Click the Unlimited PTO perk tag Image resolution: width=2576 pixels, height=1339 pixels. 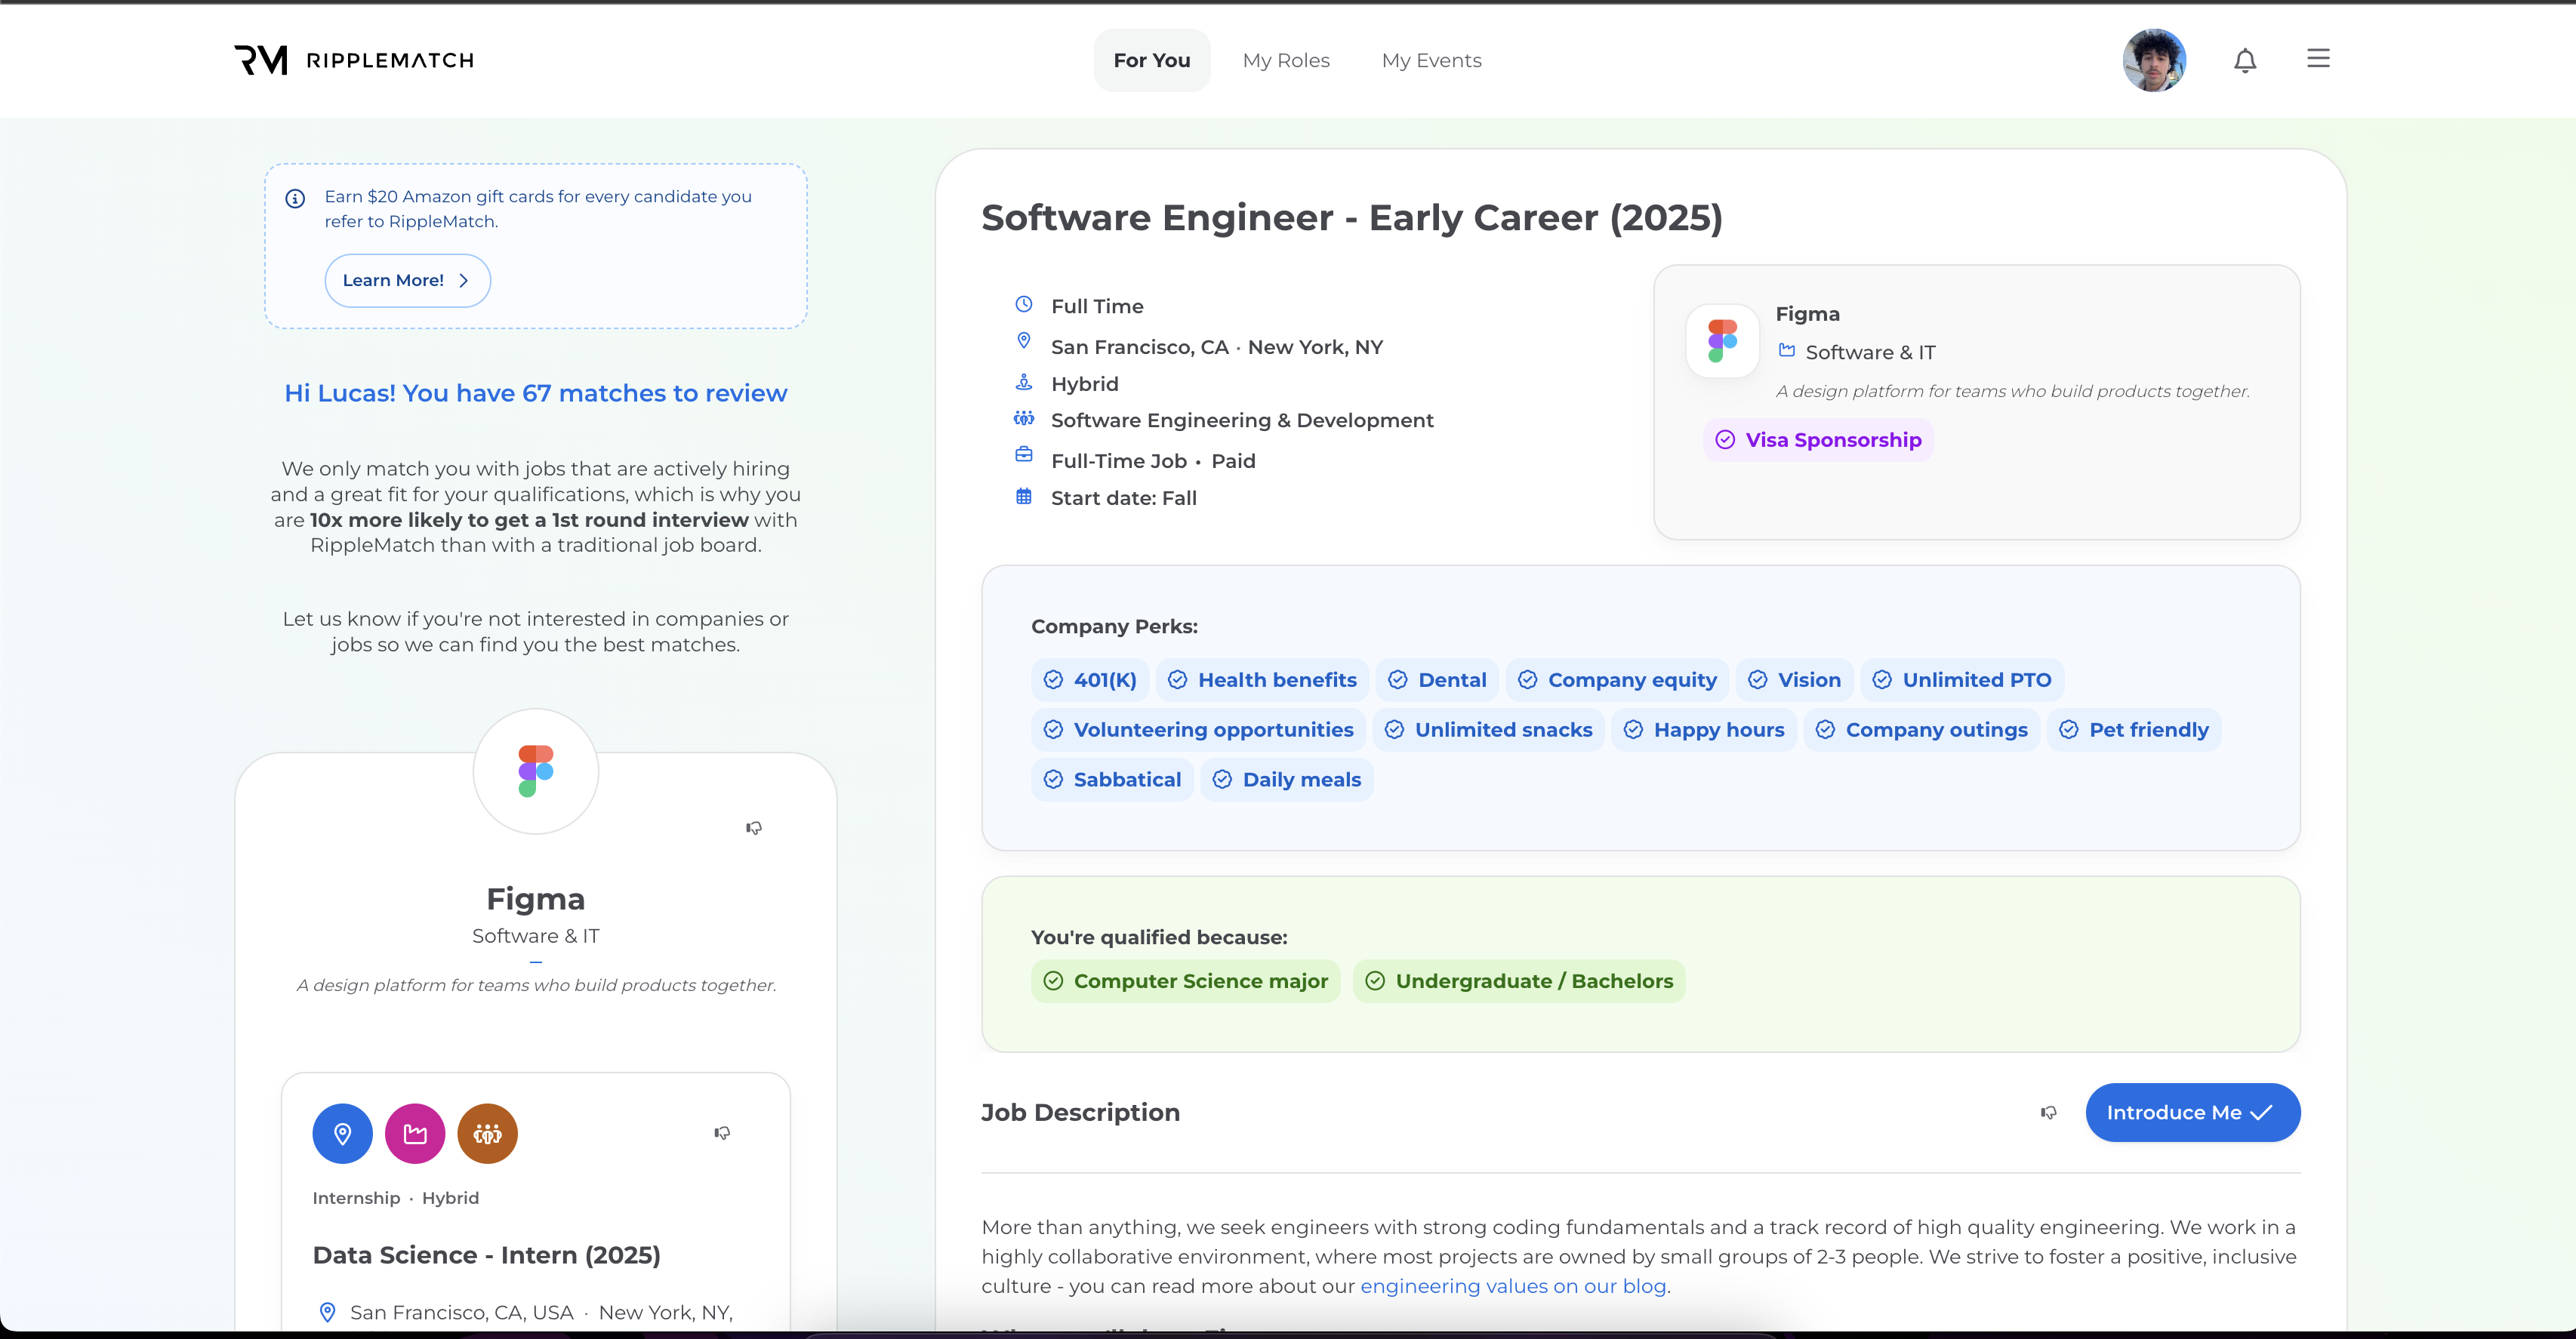click(x=1962, y=680)
